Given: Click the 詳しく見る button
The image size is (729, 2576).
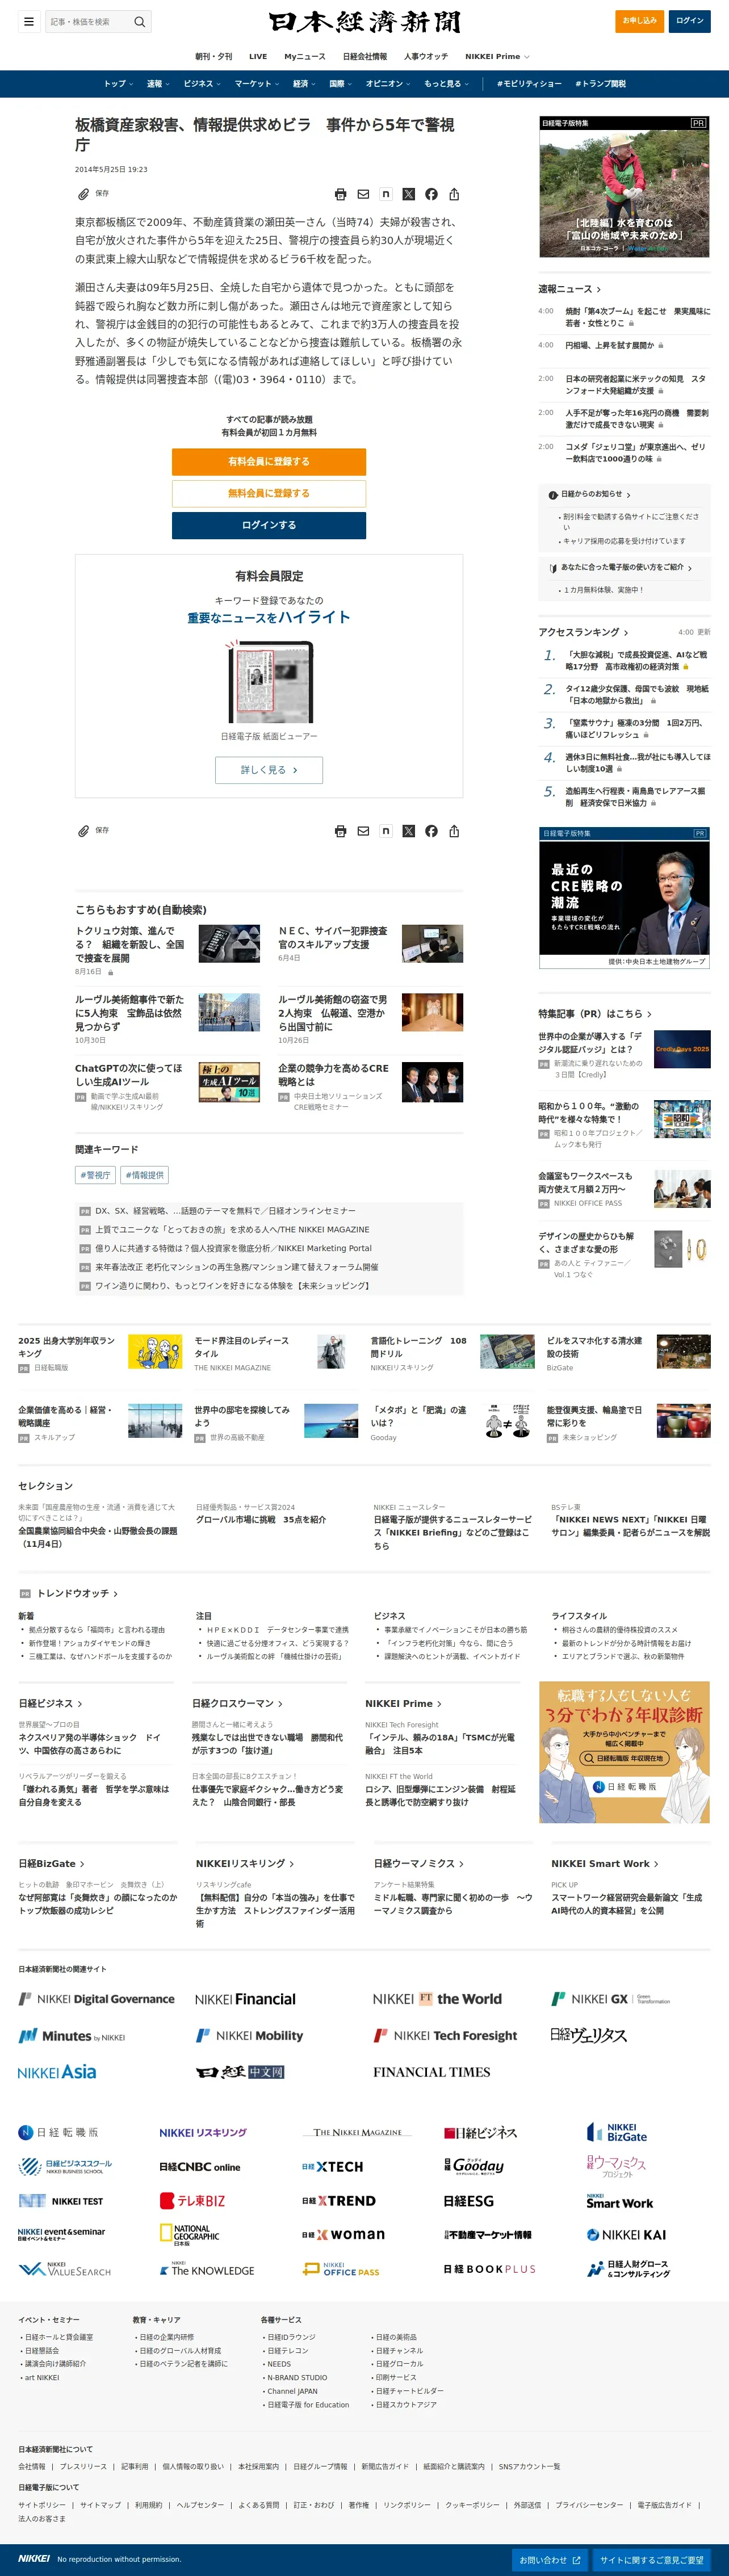Looking at the screenshot, I should pos(269,770).
